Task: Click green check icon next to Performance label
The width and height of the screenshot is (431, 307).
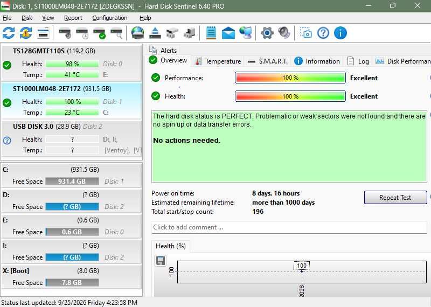Action: [156, 78]
